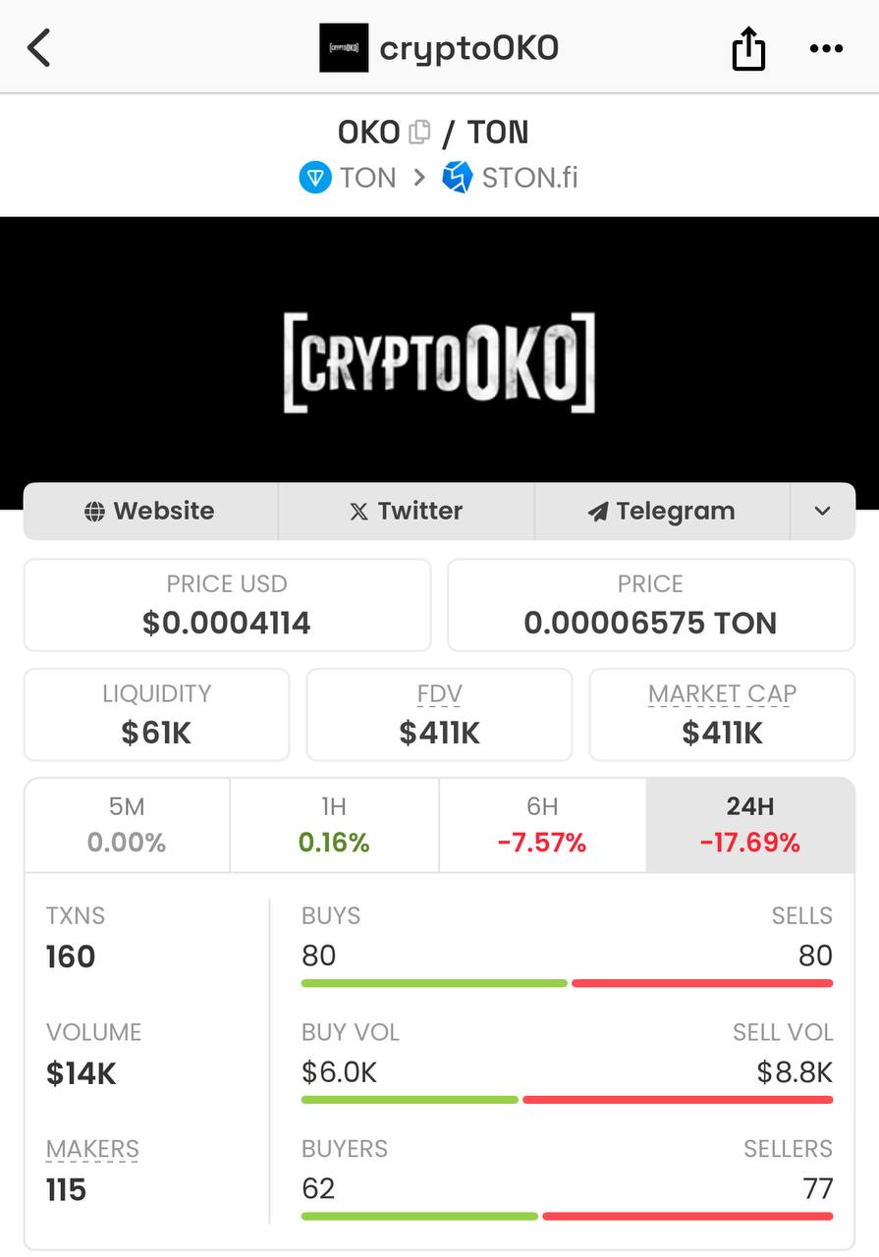Image resolution: width=879 pixels, height=1257 pixels.
Task: Select the 5M timeframe tab
Action: pyautogui.click(x=127, y=825)
